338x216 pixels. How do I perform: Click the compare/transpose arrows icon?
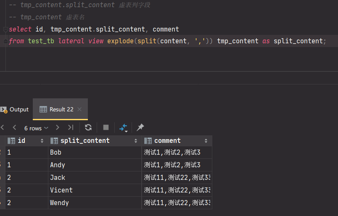click(x=123, y=127)
